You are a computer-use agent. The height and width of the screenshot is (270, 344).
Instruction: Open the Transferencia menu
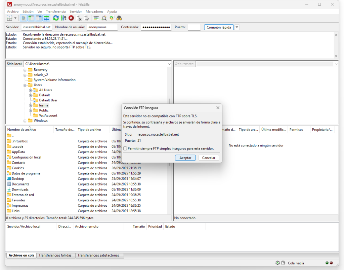click(56, 11)
